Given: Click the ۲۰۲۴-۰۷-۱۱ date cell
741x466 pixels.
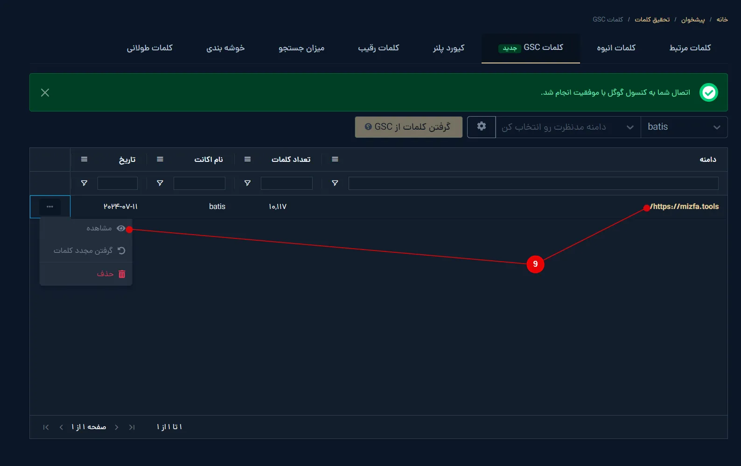Looking at the screenshot, I should (120, 207).
